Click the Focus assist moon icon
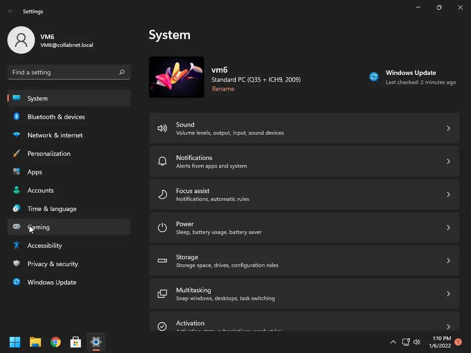471x353 pixels. pos(162,194)
